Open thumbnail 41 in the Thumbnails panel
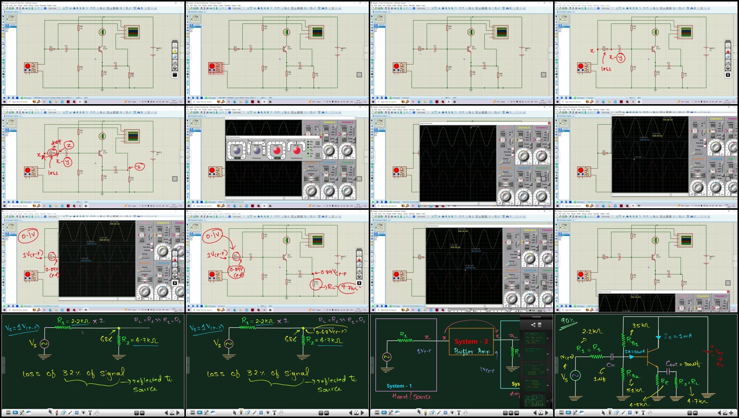This screenshot has width=739, height=418. 535,401
